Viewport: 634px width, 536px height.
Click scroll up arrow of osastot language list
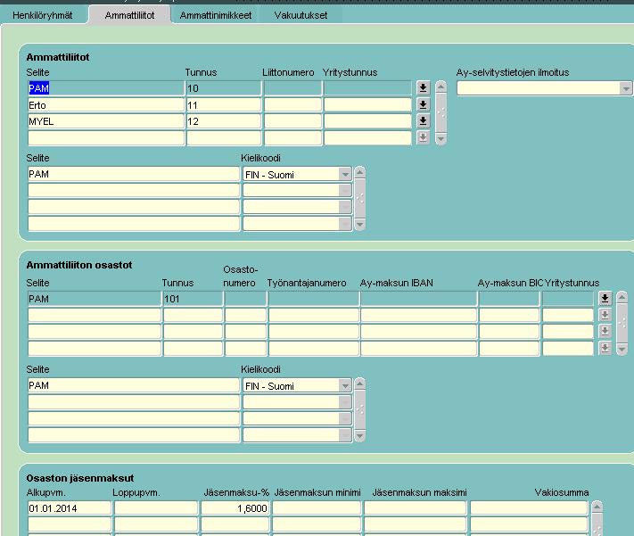click(359, 383)
